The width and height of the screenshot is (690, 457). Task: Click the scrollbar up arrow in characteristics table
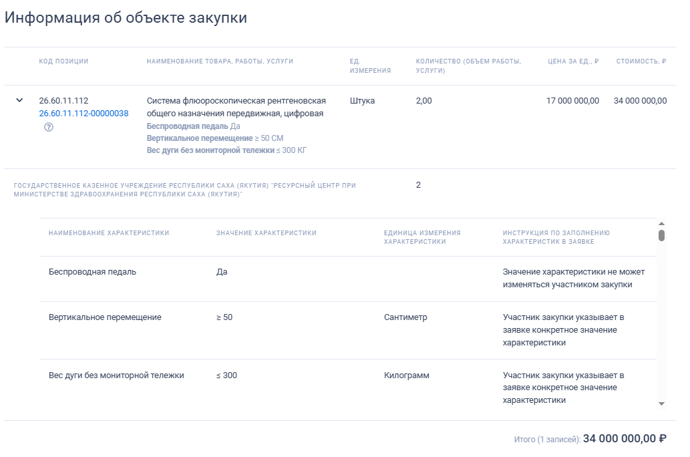661,224
